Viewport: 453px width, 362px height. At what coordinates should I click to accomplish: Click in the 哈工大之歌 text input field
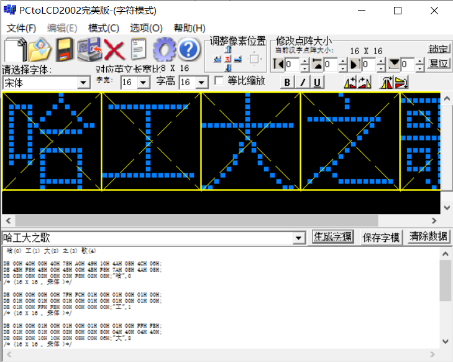(147, 238)
